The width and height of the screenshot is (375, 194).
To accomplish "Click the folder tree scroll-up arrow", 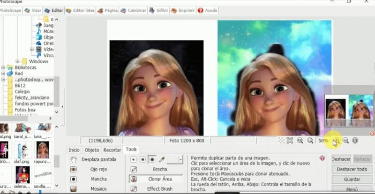I will 57,19.
